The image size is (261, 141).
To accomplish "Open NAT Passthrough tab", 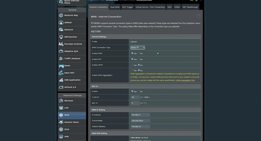I will coord(190,7).
